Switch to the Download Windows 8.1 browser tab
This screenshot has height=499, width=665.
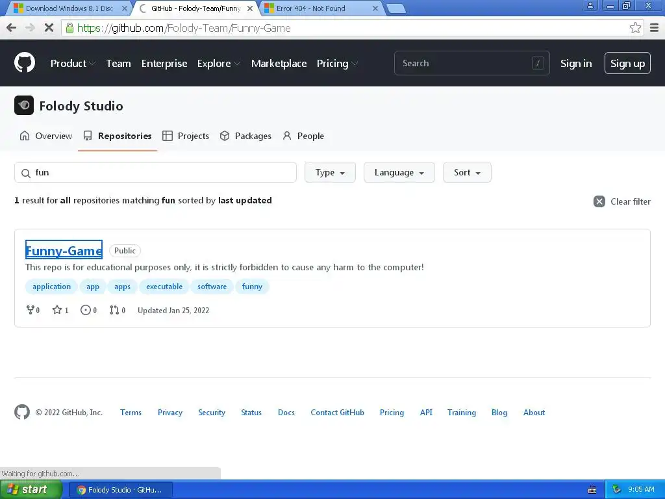point(68,8)
